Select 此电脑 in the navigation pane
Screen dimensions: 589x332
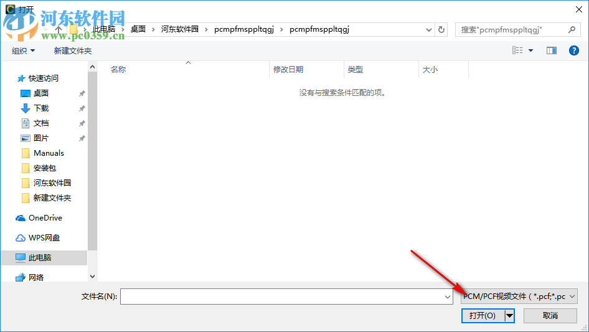pyautogui.click(x=40, y=258)
